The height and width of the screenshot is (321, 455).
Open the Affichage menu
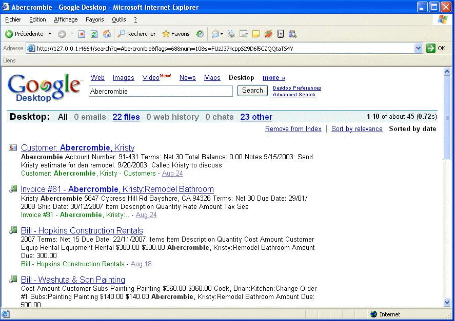pos(66,19)
